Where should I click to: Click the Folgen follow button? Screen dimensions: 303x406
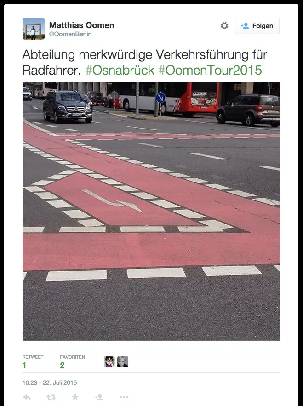point(257,26)
